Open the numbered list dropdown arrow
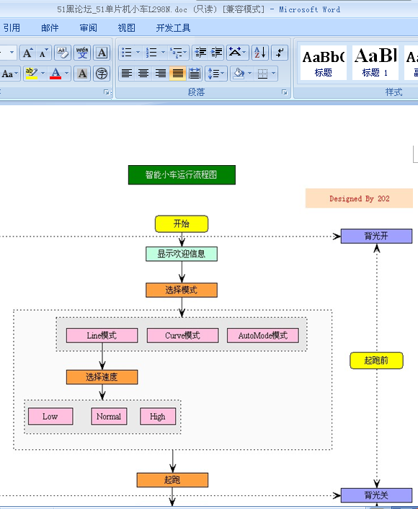The height and width of the screenshot is (509, 418). (x=163, y=53)
